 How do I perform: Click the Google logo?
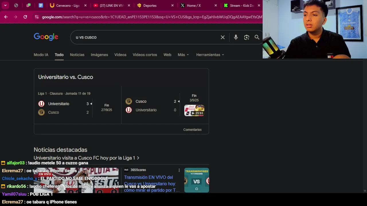pyautogui.click(x=46, y=37)
